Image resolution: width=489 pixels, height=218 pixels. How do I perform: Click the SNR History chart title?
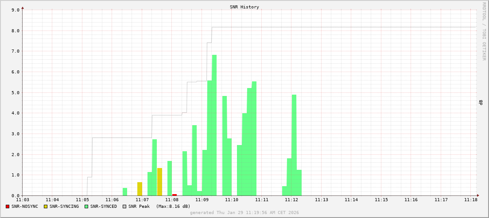[x=244, y=7]
